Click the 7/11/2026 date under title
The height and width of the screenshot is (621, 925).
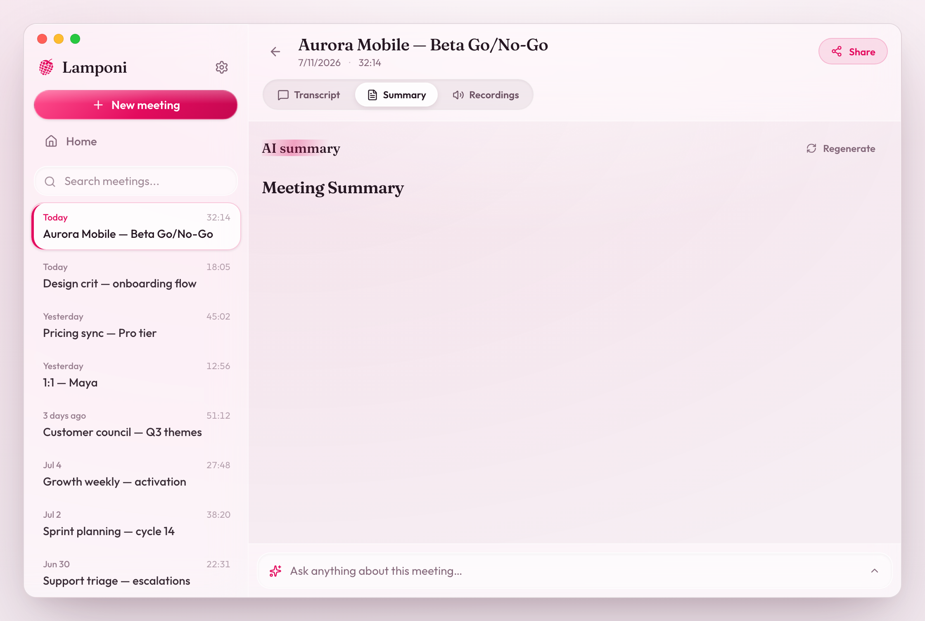(x=319, y=63)
